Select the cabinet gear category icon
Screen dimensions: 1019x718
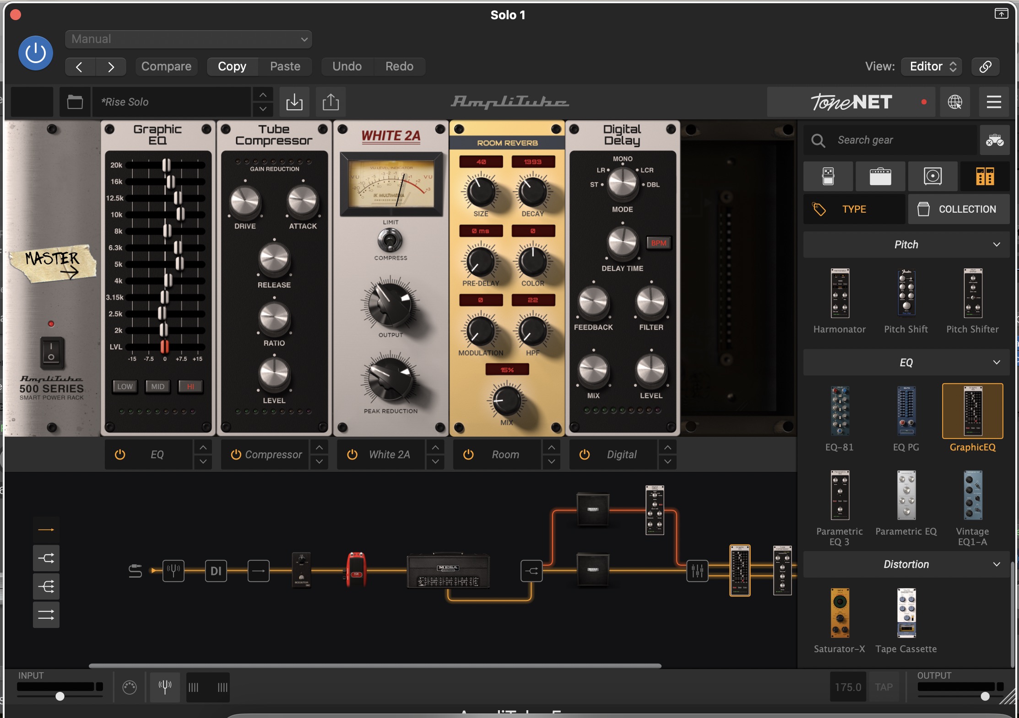(x=932, y=176)
